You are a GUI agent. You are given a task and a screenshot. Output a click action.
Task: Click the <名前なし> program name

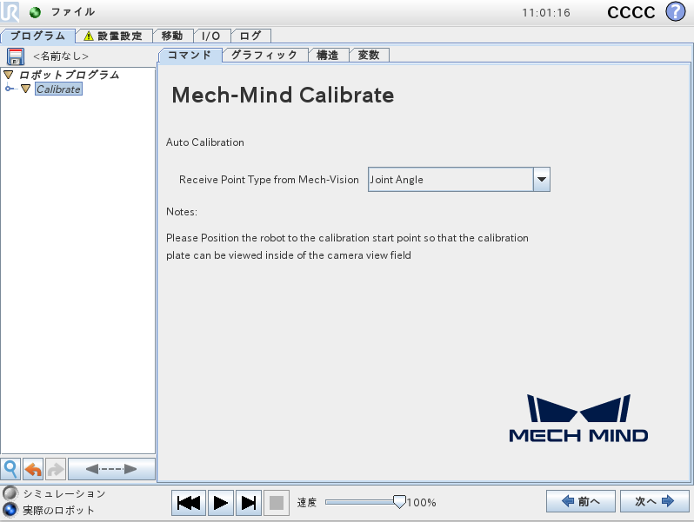61,56
